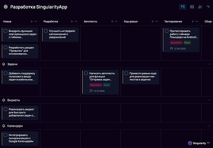
Task: Open 'Интегрировать синхронизацию с Google Календарём' card
Action: (20, 138)
